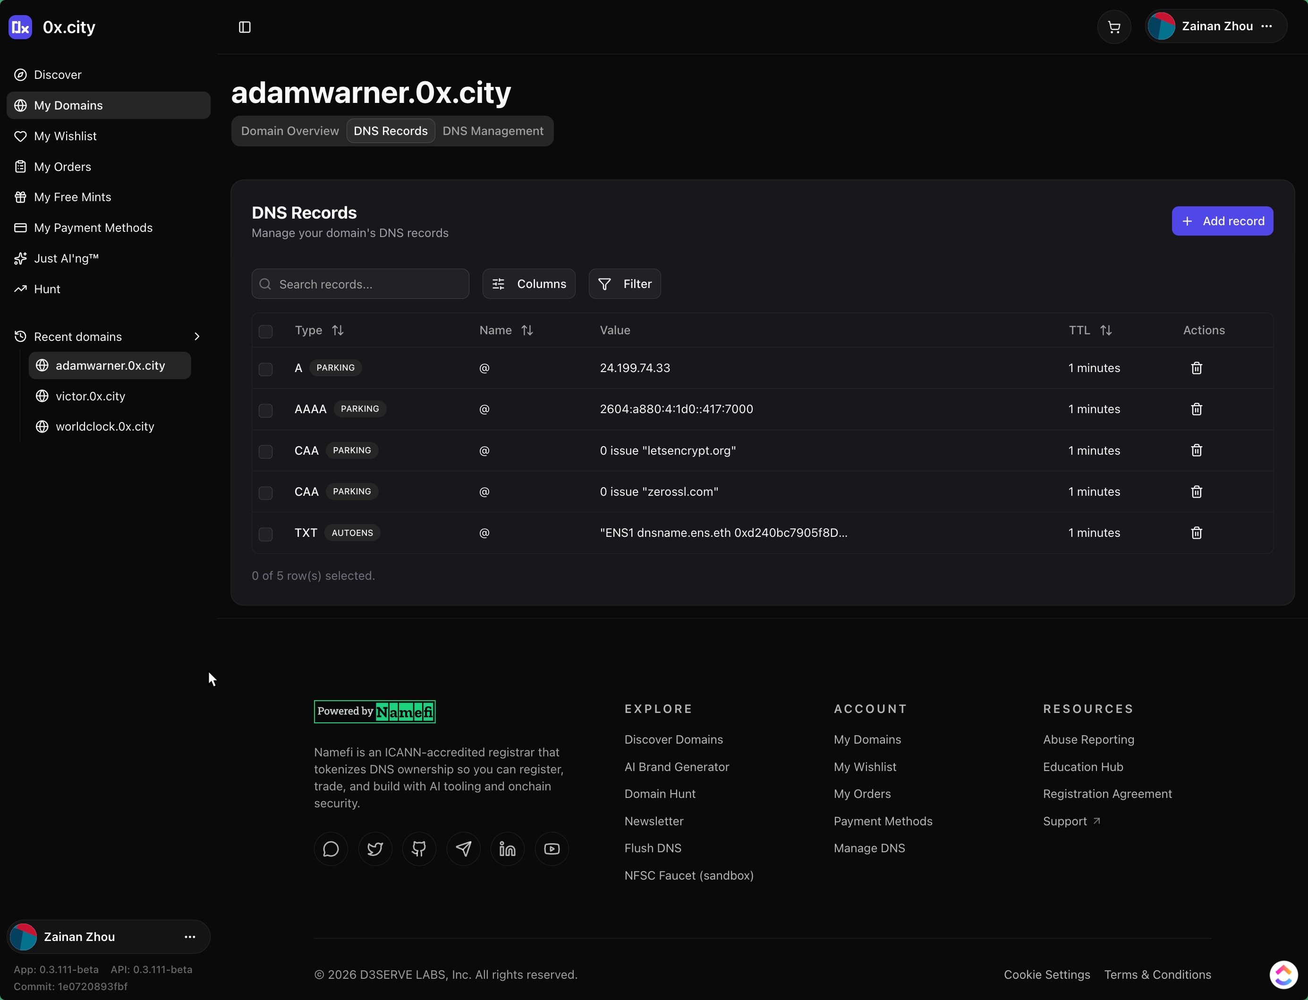This screenshot has width=1308, height=1000.
Task: Expand the Recent domains chevron
Action: coord(197,336)
